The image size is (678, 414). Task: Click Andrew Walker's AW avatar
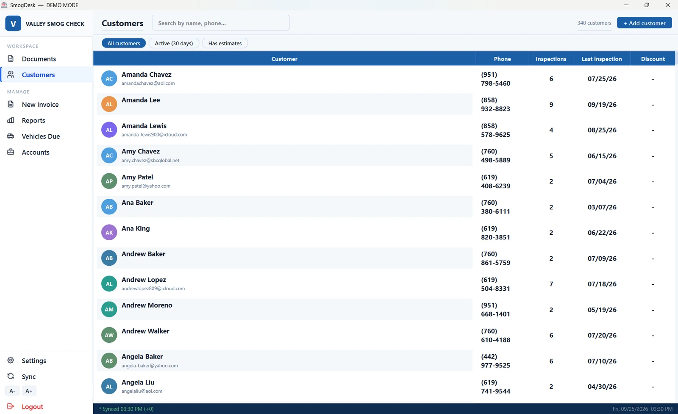point(109,335)
